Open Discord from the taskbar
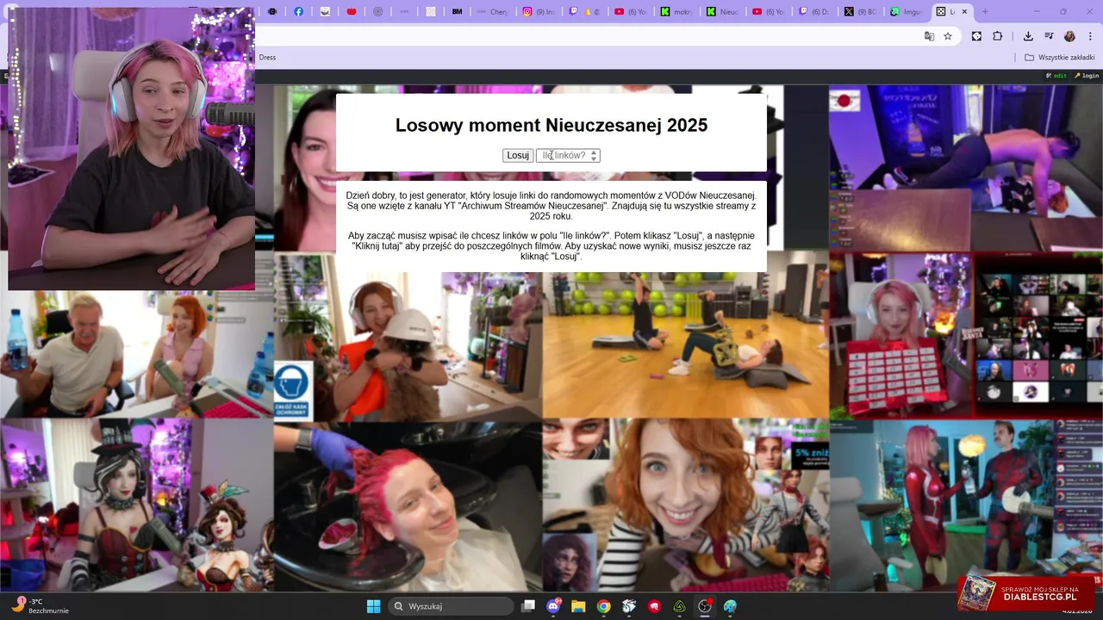1103x620 pixels. point(553,606)
